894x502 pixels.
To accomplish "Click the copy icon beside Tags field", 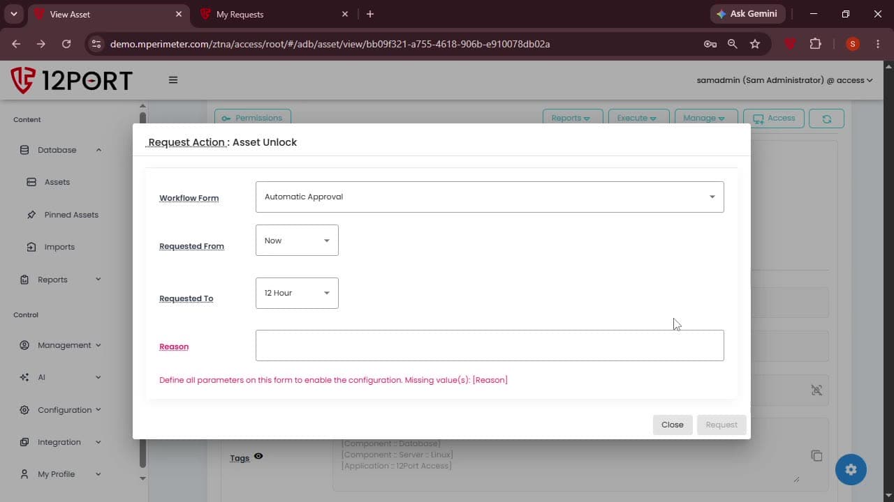I will coord(816,455).
